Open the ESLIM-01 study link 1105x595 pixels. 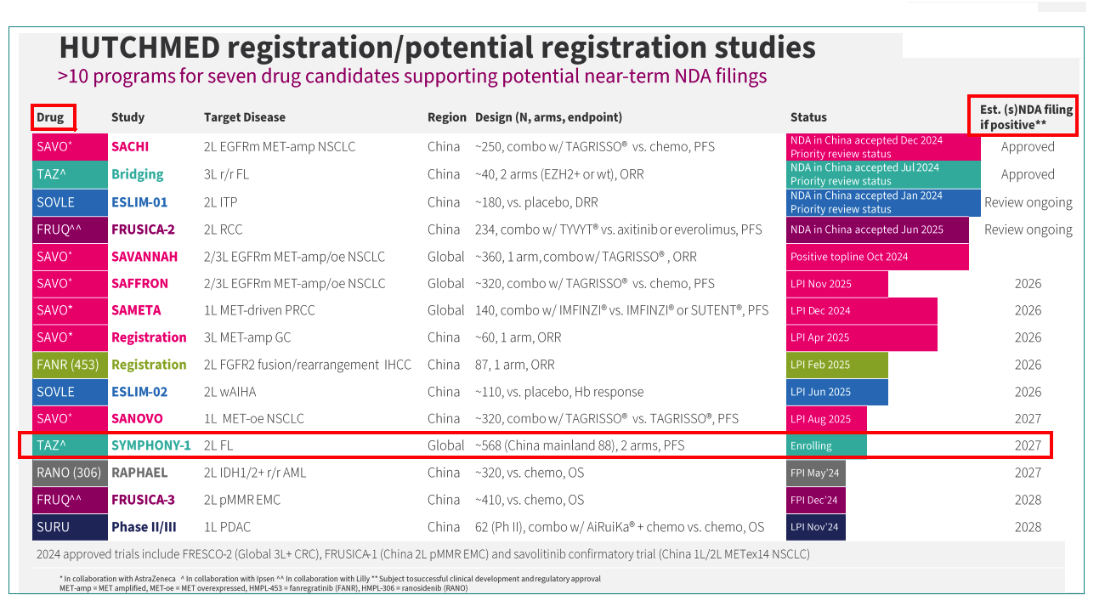pos(139,202)
